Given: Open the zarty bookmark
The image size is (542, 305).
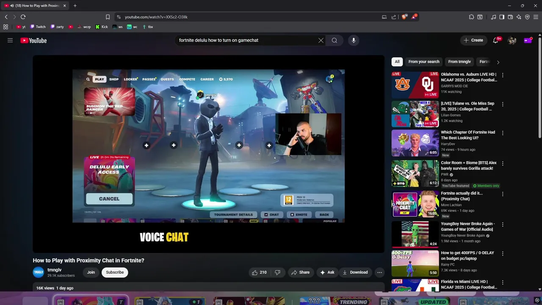Looking at the screenshot, I should coord(57,27).
